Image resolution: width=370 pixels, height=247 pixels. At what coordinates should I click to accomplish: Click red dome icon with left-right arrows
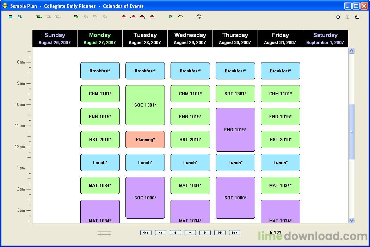tap(133, 17)
